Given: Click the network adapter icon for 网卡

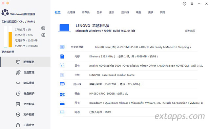Looking at the screenshot, I should [x=62, y=103].
